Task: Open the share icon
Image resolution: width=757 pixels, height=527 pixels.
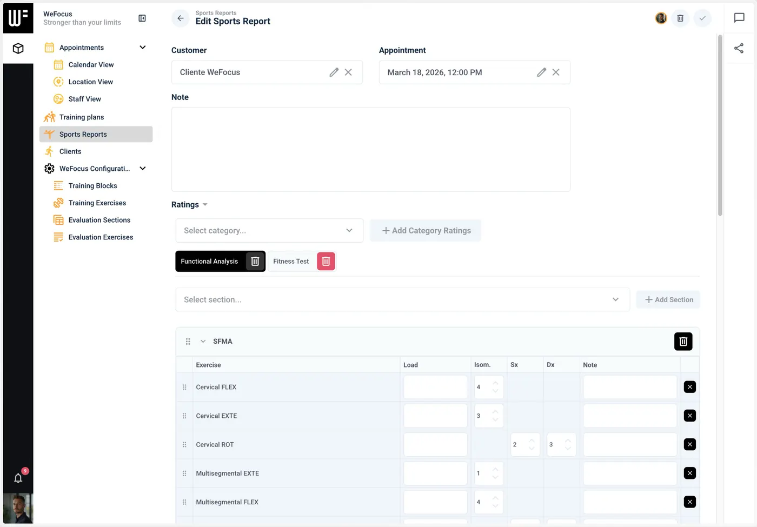Action: pyautogui.click(x=739, y=49)
